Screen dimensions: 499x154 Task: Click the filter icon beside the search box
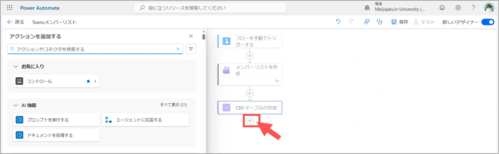[x=191, y=49]
